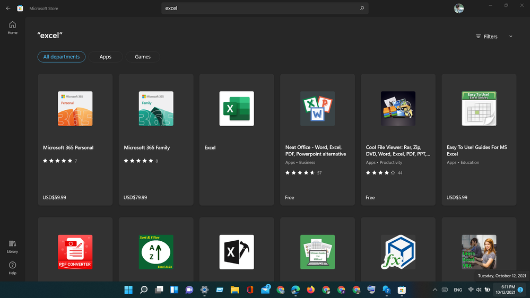Go back using the back arrow
This screenshot has width=530, height=298.
pos(8,8)
